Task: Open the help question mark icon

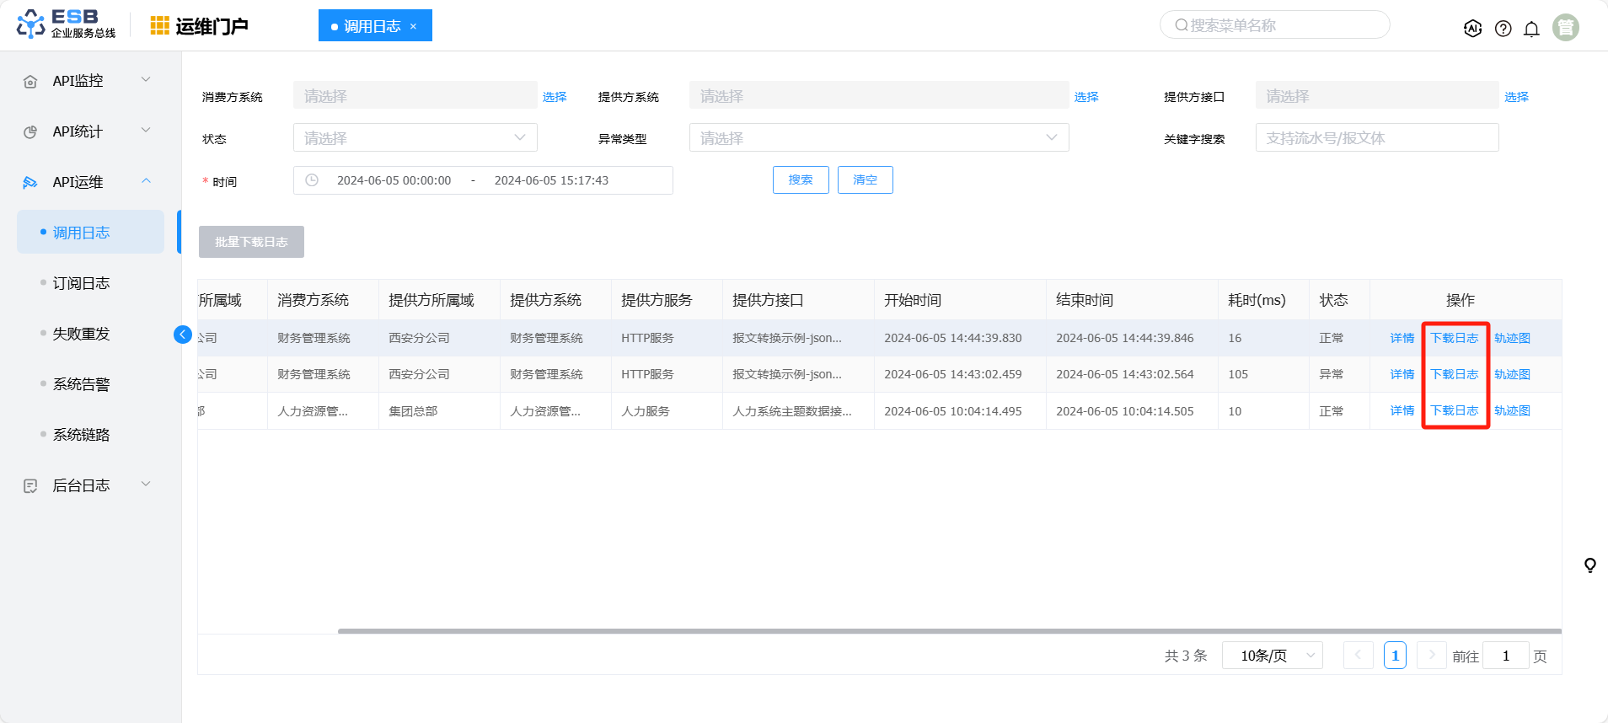Action: click(1503, 29)
